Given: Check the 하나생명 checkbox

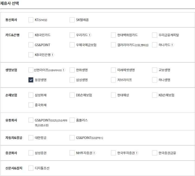Looking at the screenshot, I should pos(155,80).
